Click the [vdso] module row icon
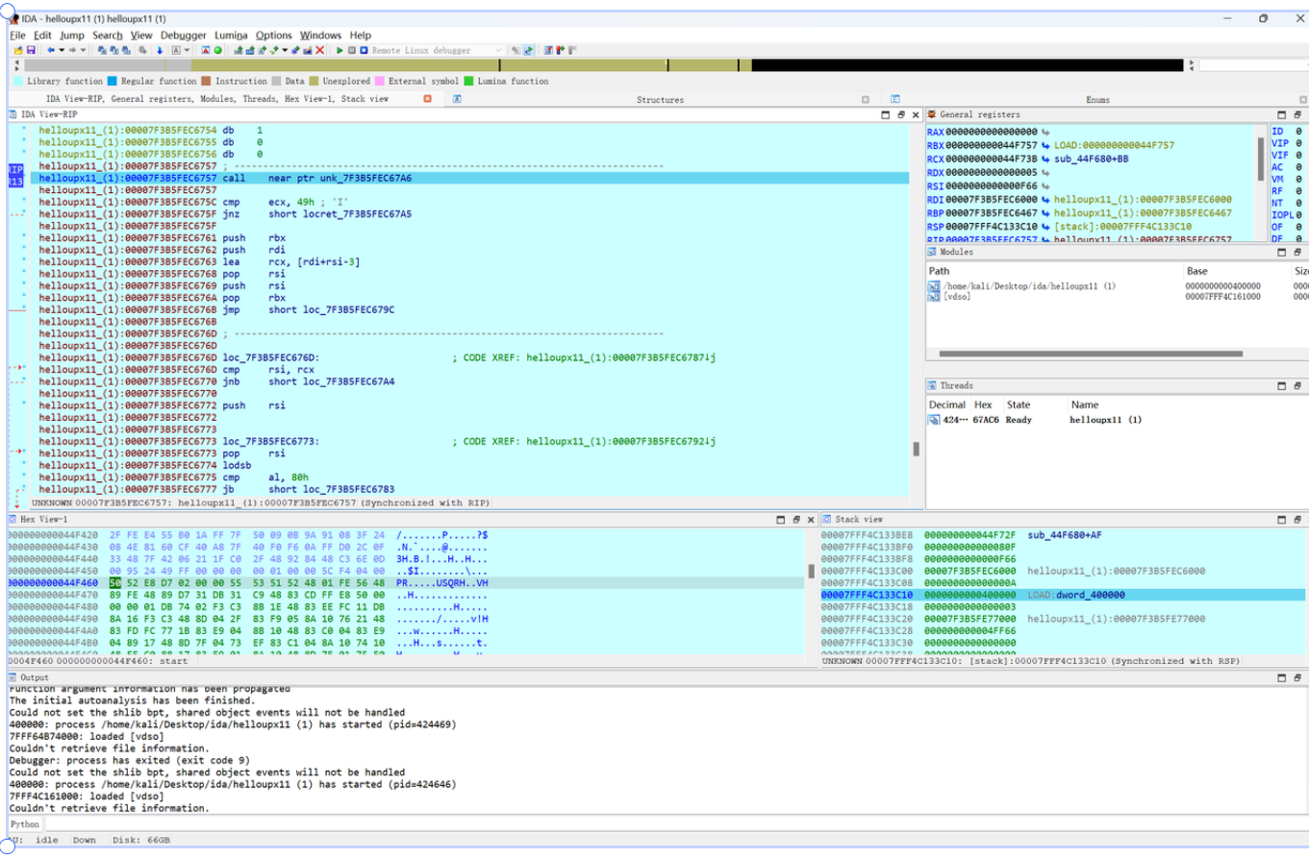 [x=934, y=297]
